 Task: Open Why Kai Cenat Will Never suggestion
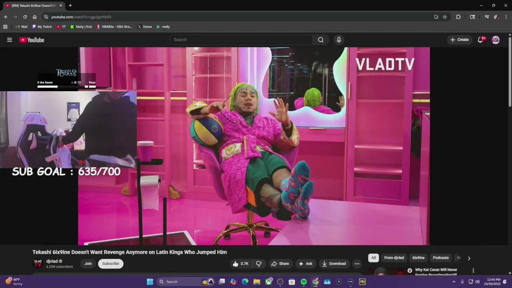436,272
